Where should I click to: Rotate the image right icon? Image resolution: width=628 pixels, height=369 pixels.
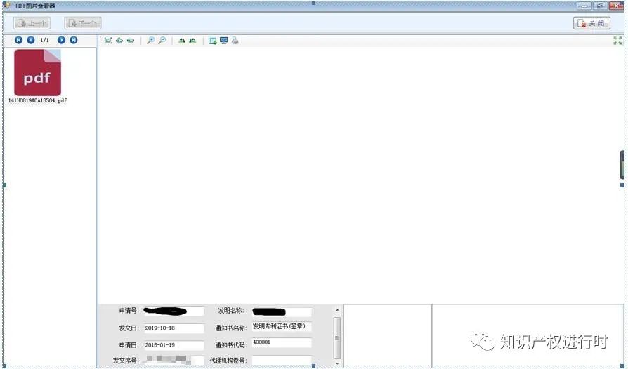click(192, 41)
